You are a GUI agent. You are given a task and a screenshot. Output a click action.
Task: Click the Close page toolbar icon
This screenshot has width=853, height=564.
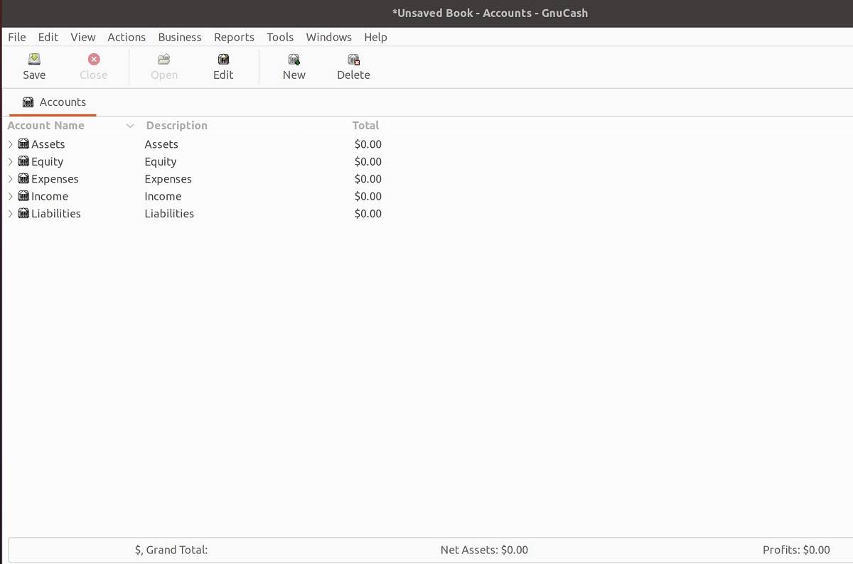click(x=93, y=66)
